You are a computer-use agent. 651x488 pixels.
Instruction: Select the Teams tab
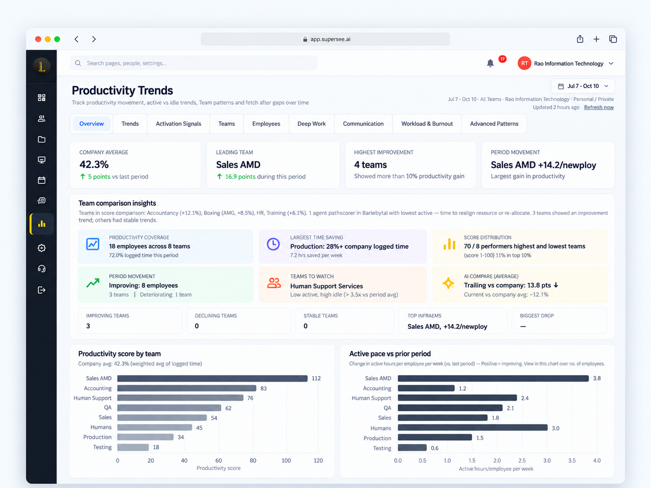(227, 124)
